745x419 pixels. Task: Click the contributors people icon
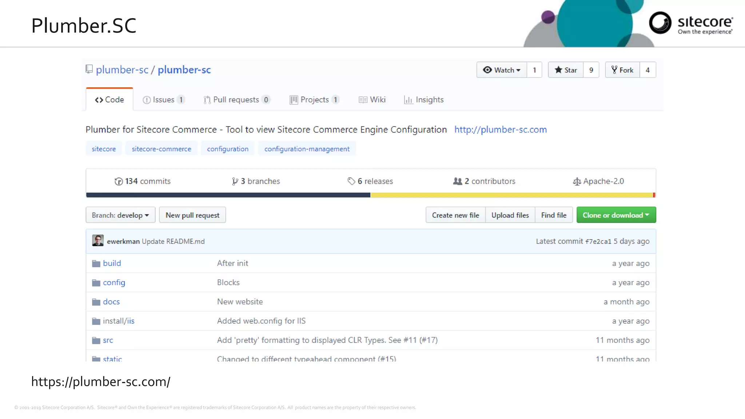(457, 181)
